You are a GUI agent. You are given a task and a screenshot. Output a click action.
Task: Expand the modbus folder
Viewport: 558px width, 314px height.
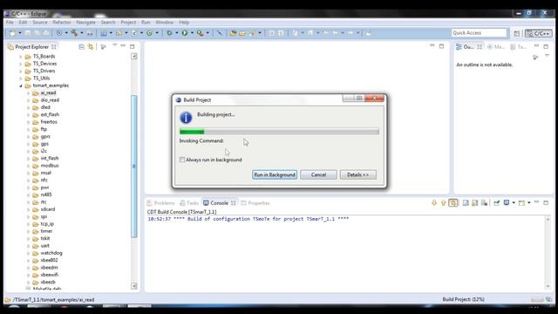28,166
